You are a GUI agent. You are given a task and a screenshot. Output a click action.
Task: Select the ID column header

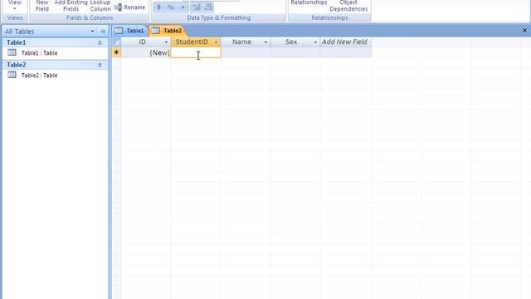142,42
